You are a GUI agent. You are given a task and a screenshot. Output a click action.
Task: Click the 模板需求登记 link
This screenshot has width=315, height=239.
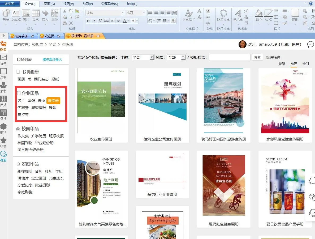pyautogui.click(x=52, y=60)
